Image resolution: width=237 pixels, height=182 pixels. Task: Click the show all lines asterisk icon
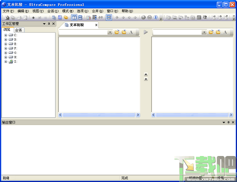[33, 18]
